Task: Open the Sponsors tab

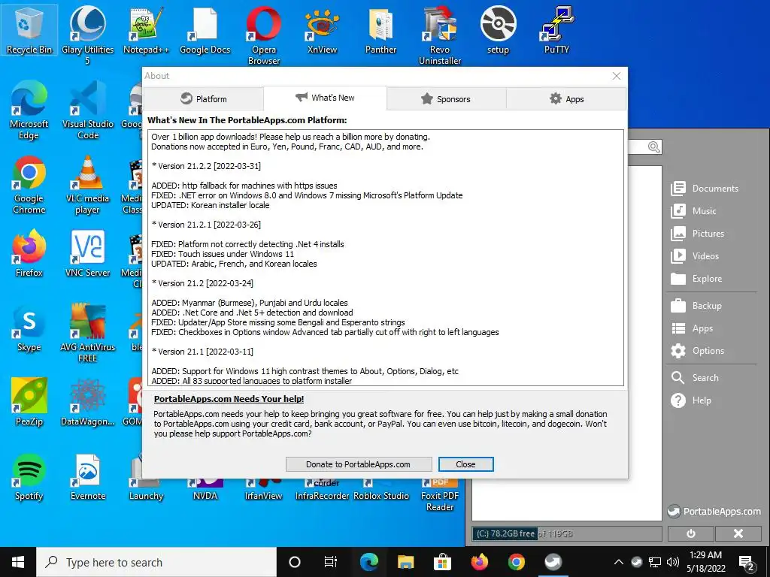Action: pyautogui.click(x=447, y=98)
